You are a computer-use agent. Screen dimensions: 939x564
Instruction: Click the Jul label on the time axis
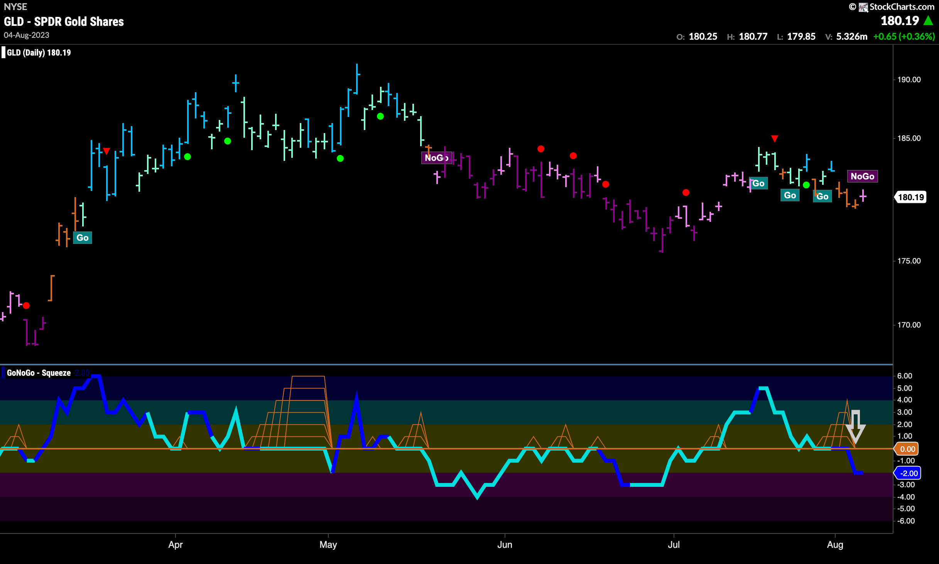(674, 545)
